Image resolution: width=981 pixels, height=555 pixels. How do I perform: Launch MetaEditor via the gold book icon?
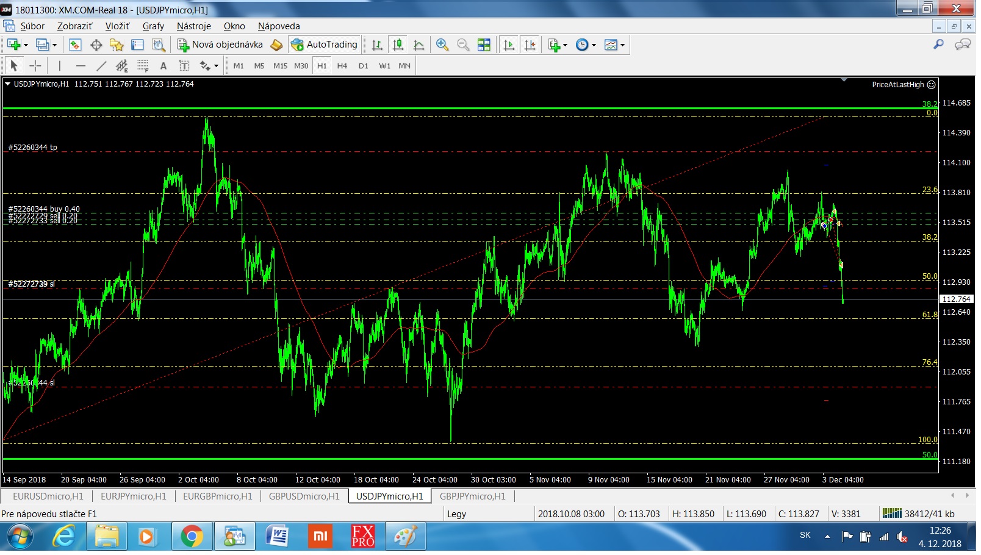[x=276, y=45]
